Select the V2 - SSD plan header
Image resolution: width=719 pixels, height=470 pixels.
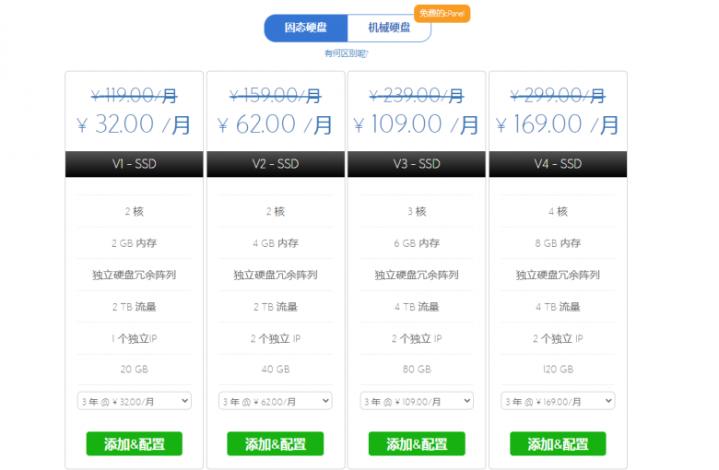tap(276, 164)
